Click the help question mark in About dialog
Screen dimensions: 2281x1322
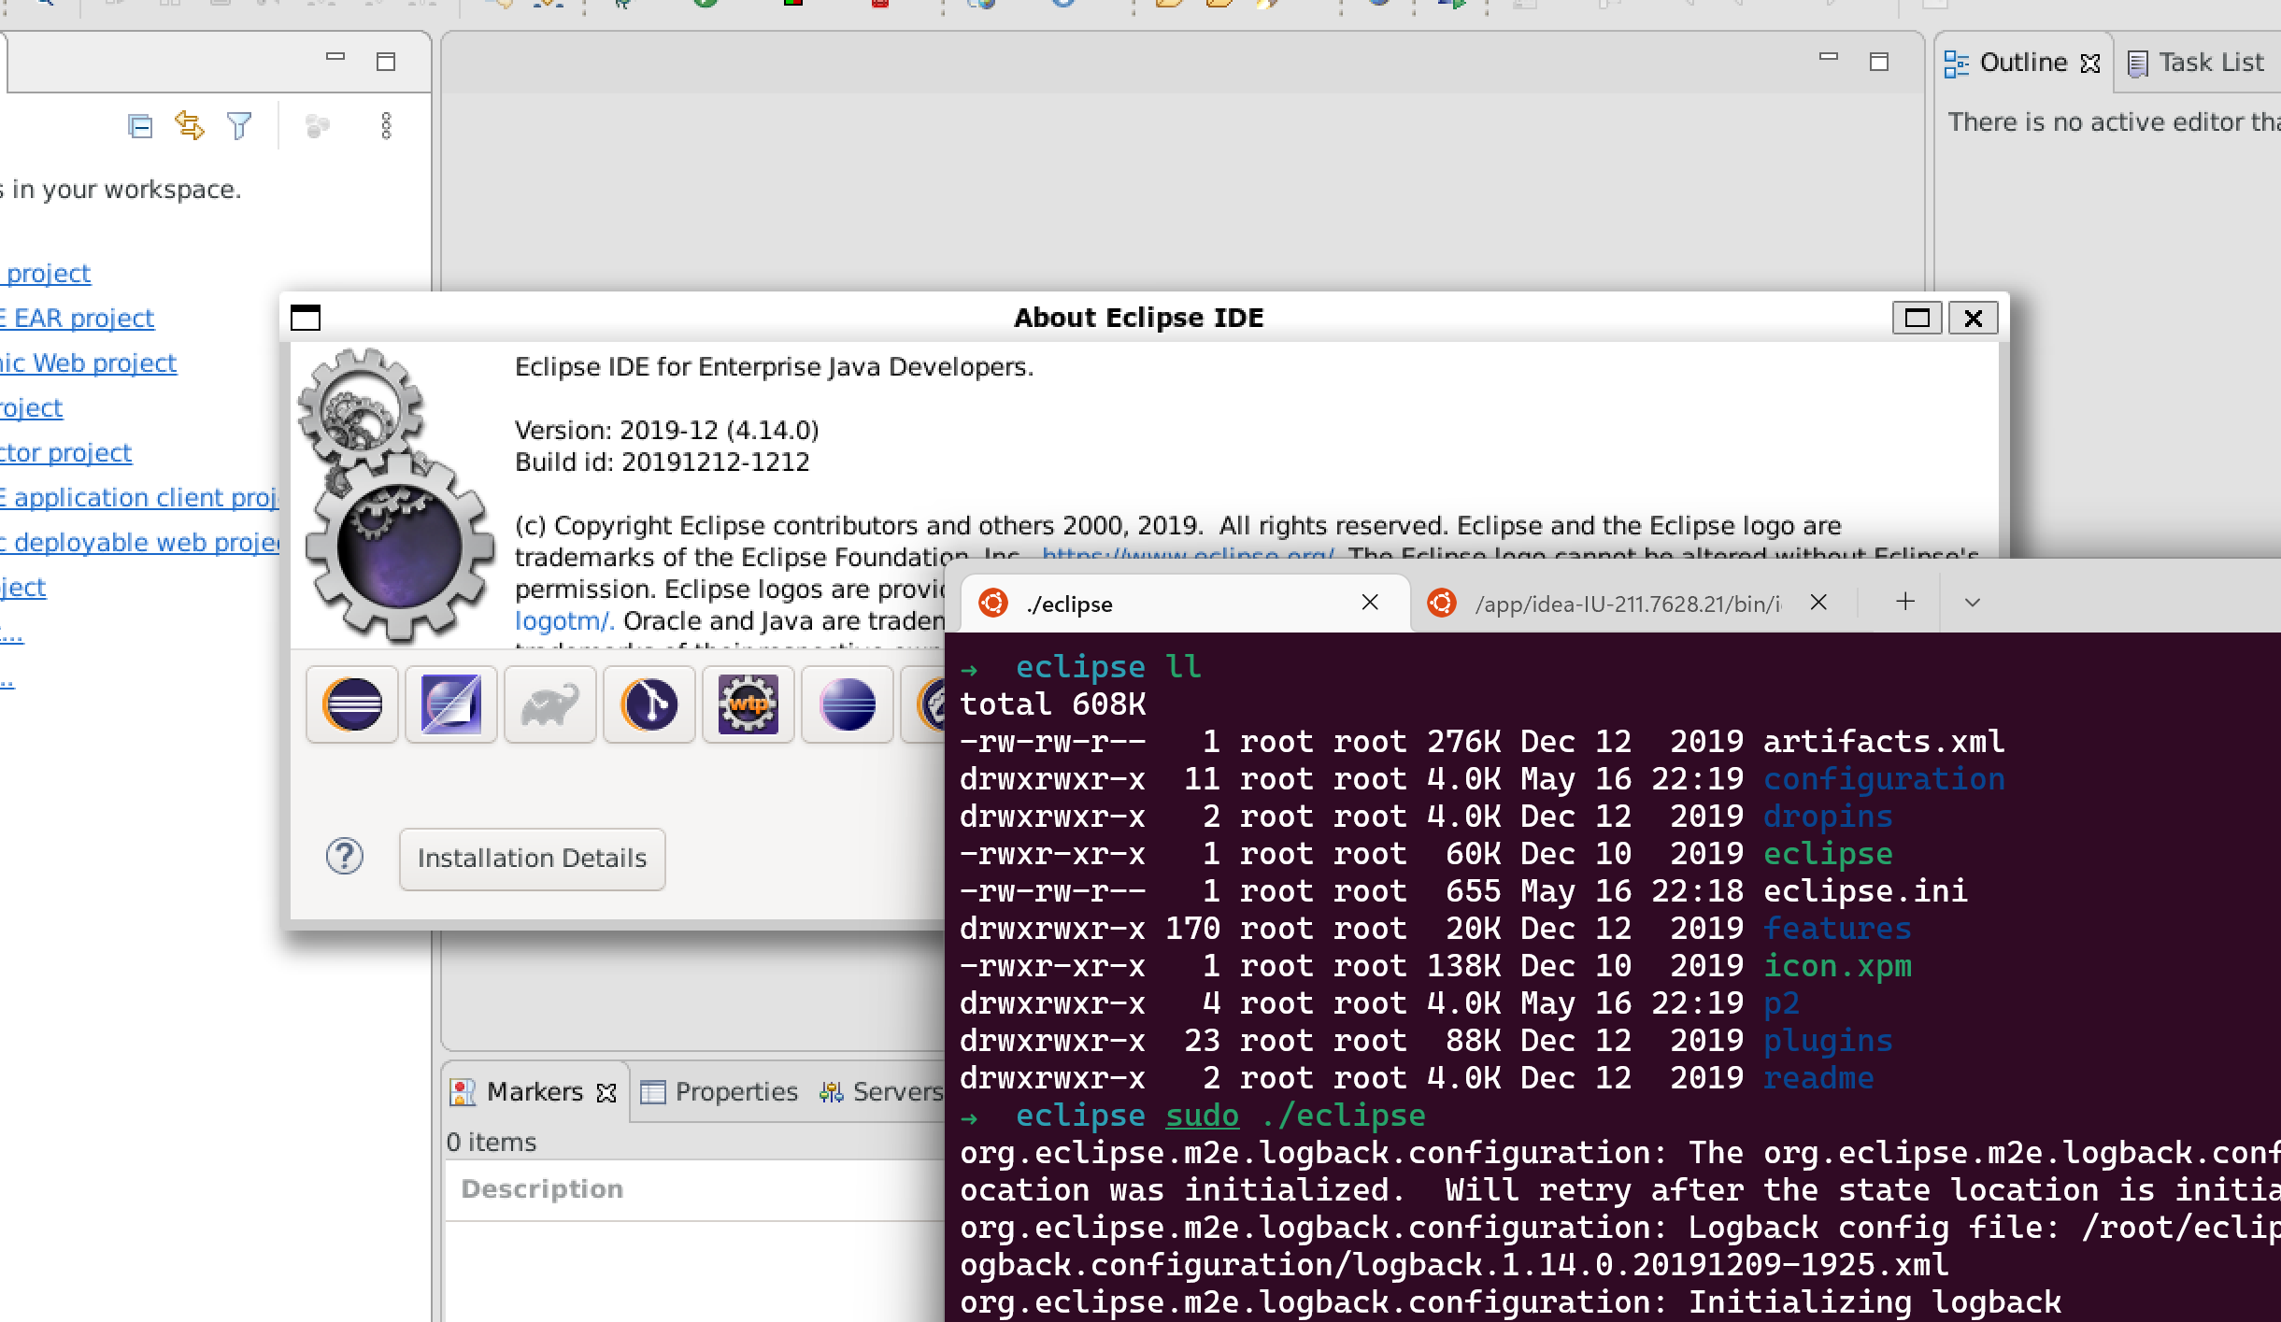345,857
